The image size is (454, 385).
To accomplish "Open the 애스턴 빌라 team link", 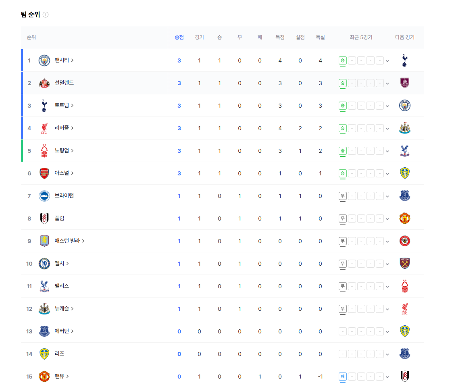I will point(69,241).
